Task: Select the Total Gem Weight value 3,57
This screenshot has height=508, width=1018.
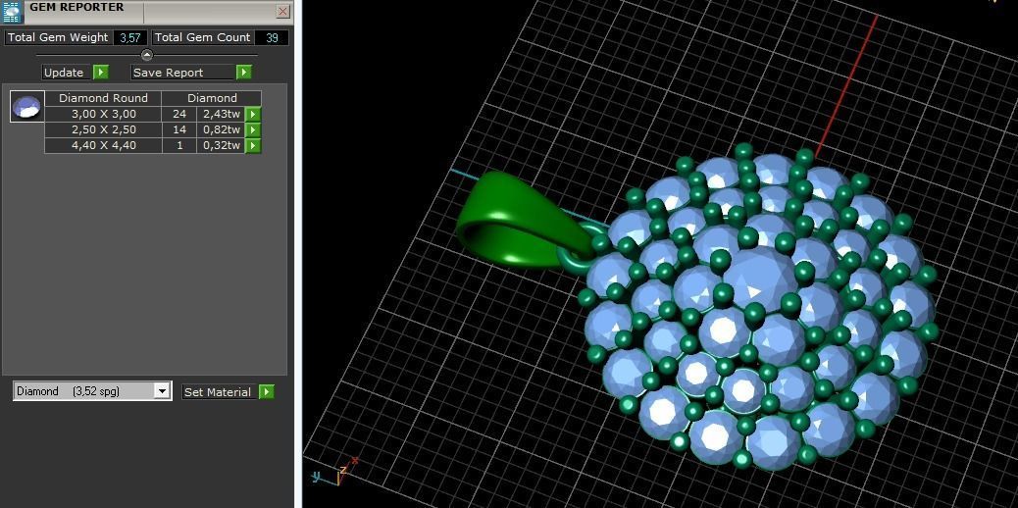Action: pyautogui.click(x=129, y=37)
